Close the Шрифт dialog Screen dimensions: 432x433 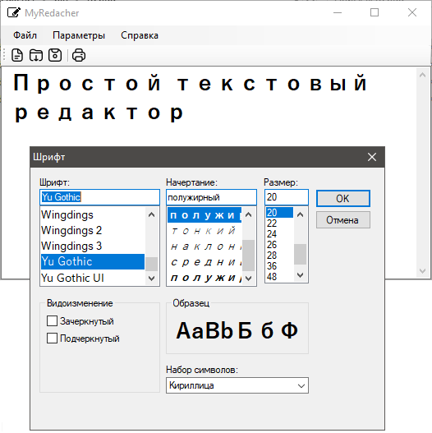pyautogui.click(x=372, y=157)
